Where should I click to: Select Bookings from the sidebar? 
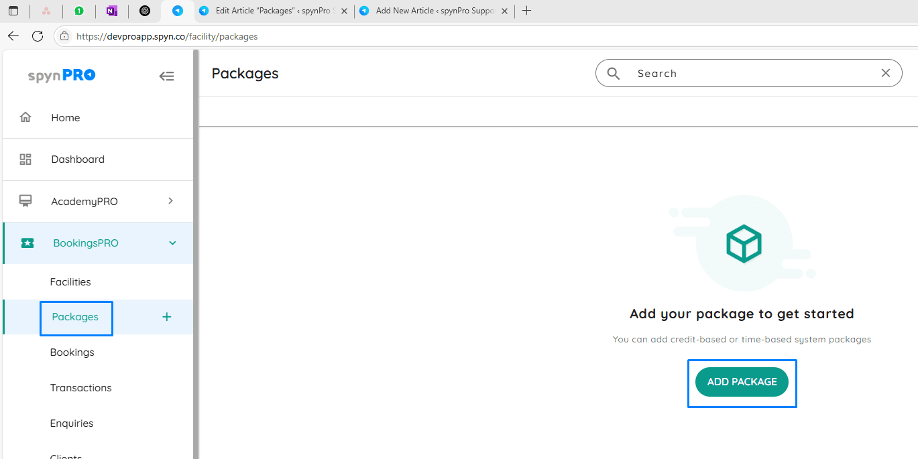(x=72, y=352)
